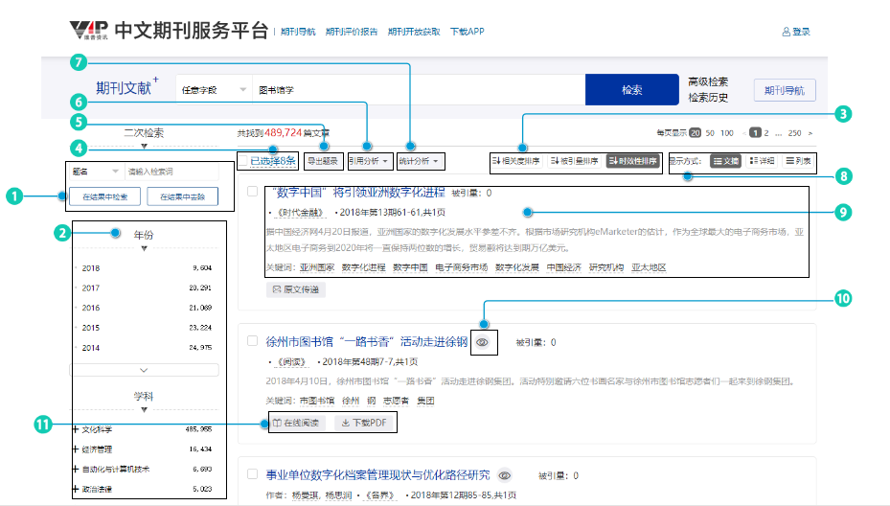Switch display mode to 详细 view
Viewport: 890px width, 506px height.
point(762,161)
